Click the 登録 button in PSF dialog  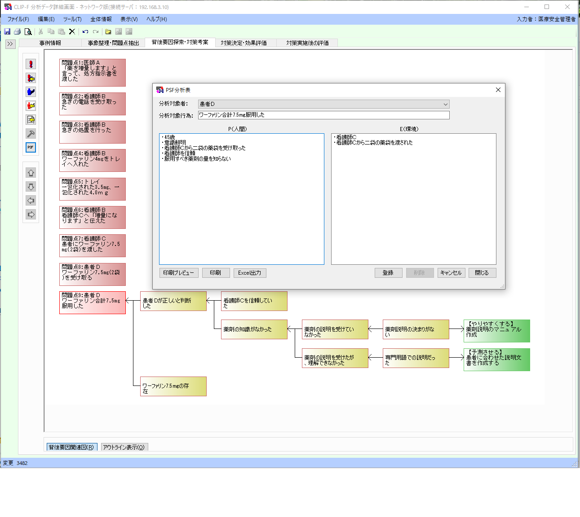pos(388,273)
